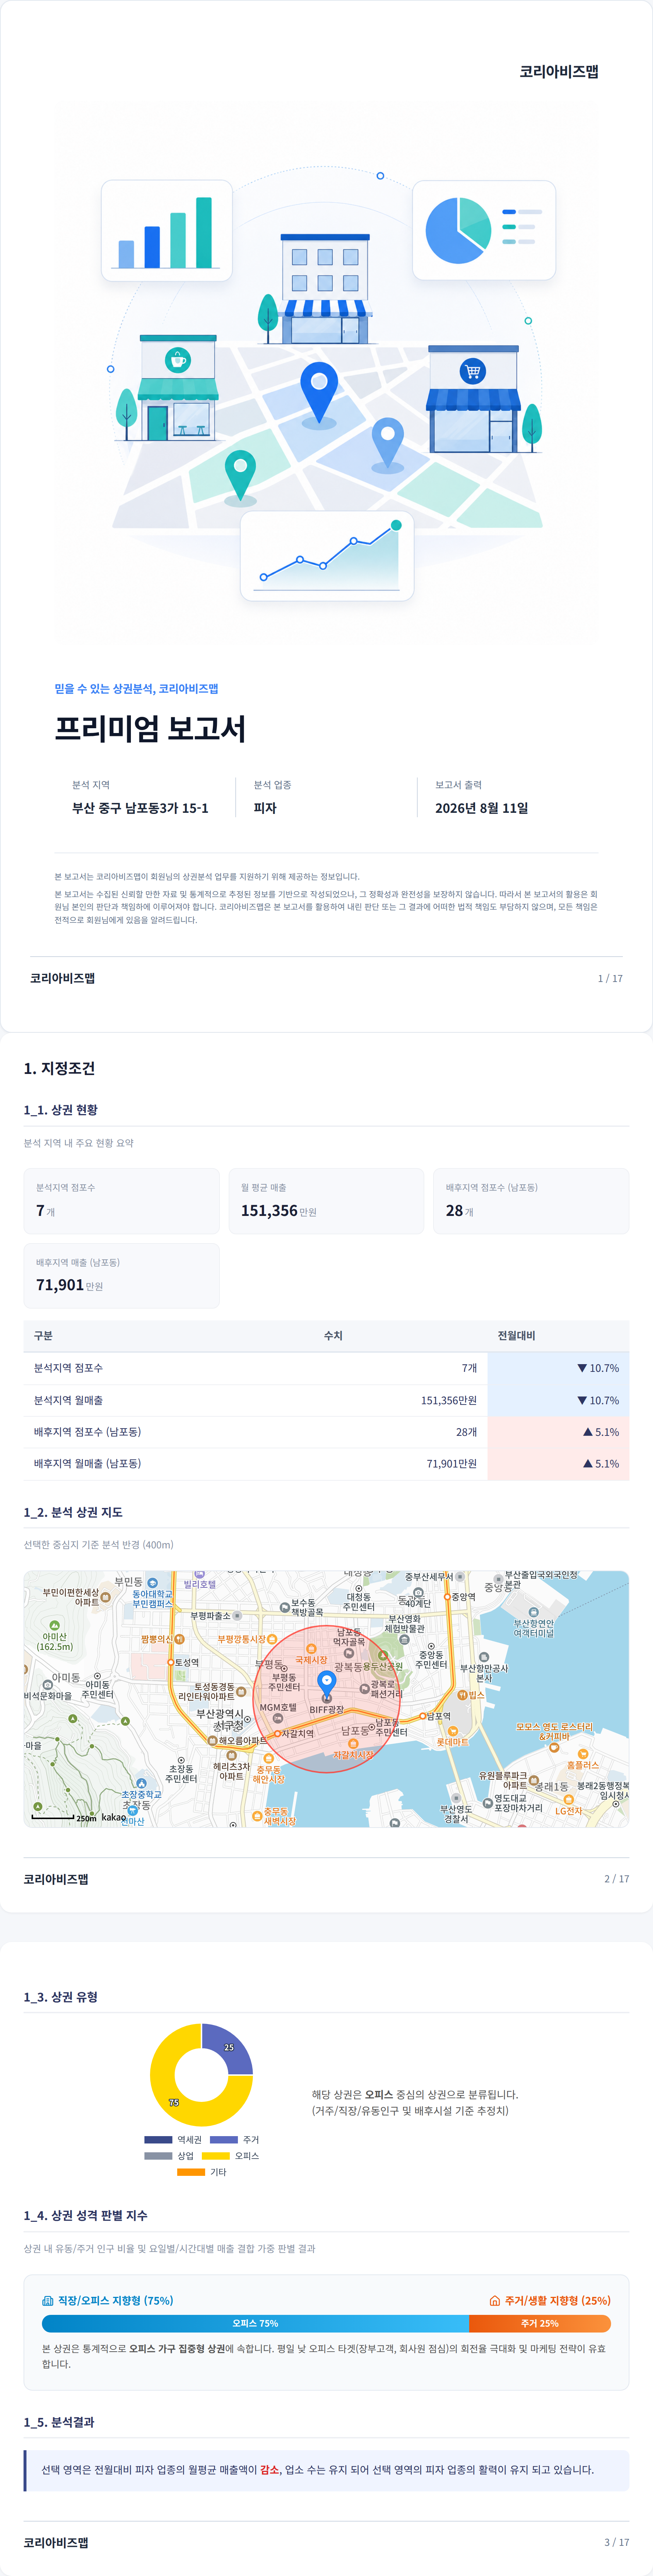653x2576 pixels.
Task: Click the 남포역 station marker on the map
Action: 423,1716
